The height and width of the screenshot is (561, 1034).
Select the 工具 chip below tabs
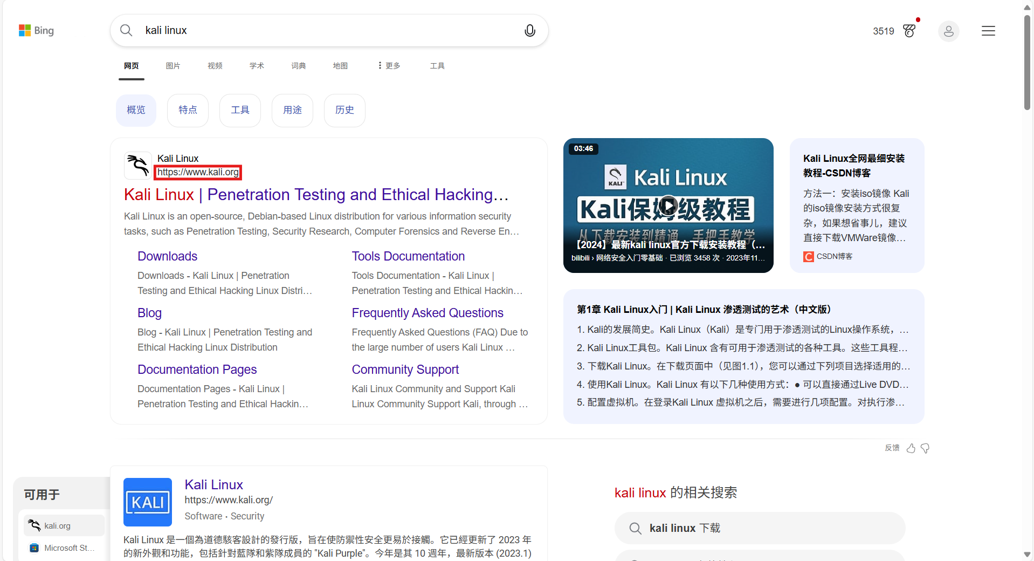[x=240, y=110]
